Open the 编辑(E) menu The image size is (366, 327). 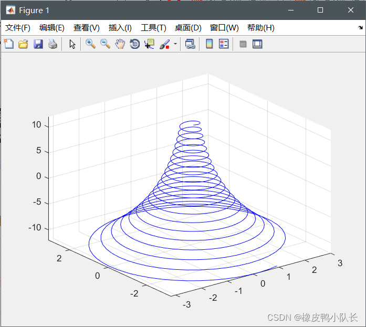[52, 28]
